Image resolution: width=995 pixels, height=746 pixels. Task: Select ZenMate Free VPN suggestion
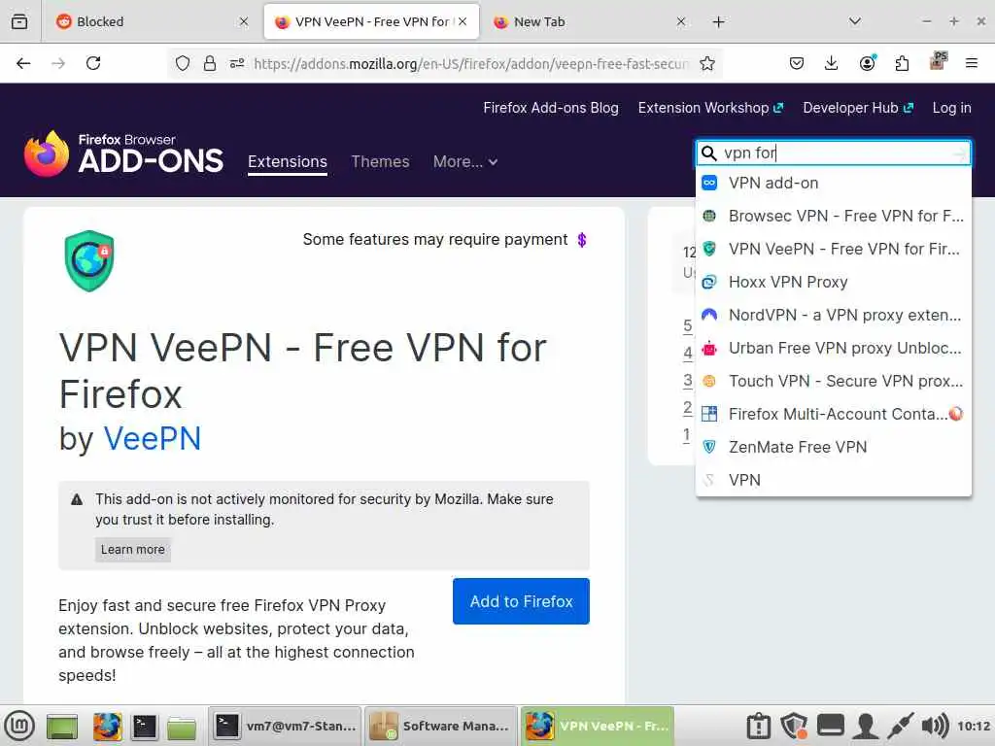(x=833, y=447)
